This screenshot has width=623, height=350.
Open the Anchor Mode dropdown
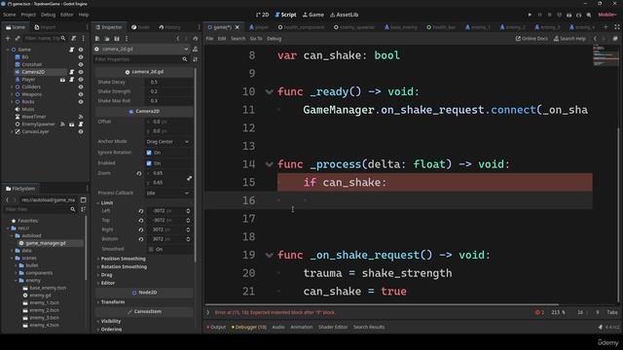(x=168, y=142)
